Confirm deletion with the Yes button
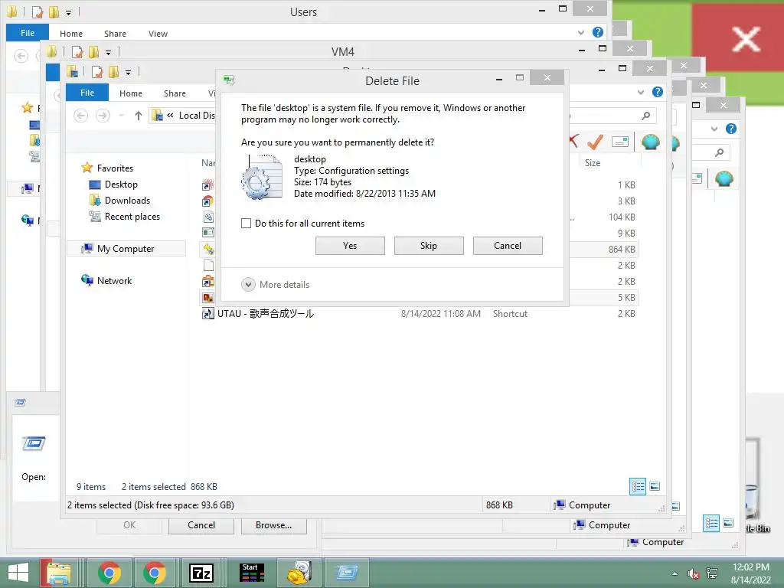 click(x=350, y=246)
